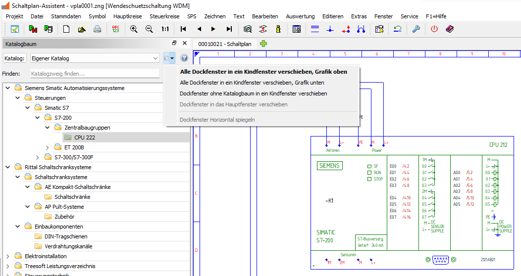The image size is (521, 276).
Task: Click the ABC 123 numbering icon
Action: click(x=115, y=29)
